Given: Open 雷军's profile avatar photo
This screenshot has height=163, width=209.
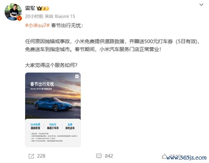Looking at the screenshot, I should (x=13, y=12).
